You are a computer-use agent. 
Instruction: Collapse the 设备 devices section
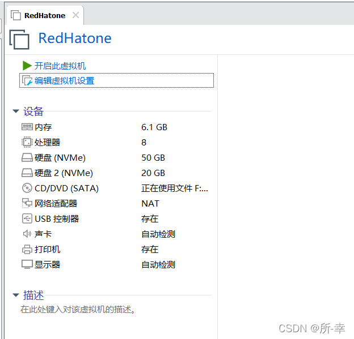click(16, 111)
